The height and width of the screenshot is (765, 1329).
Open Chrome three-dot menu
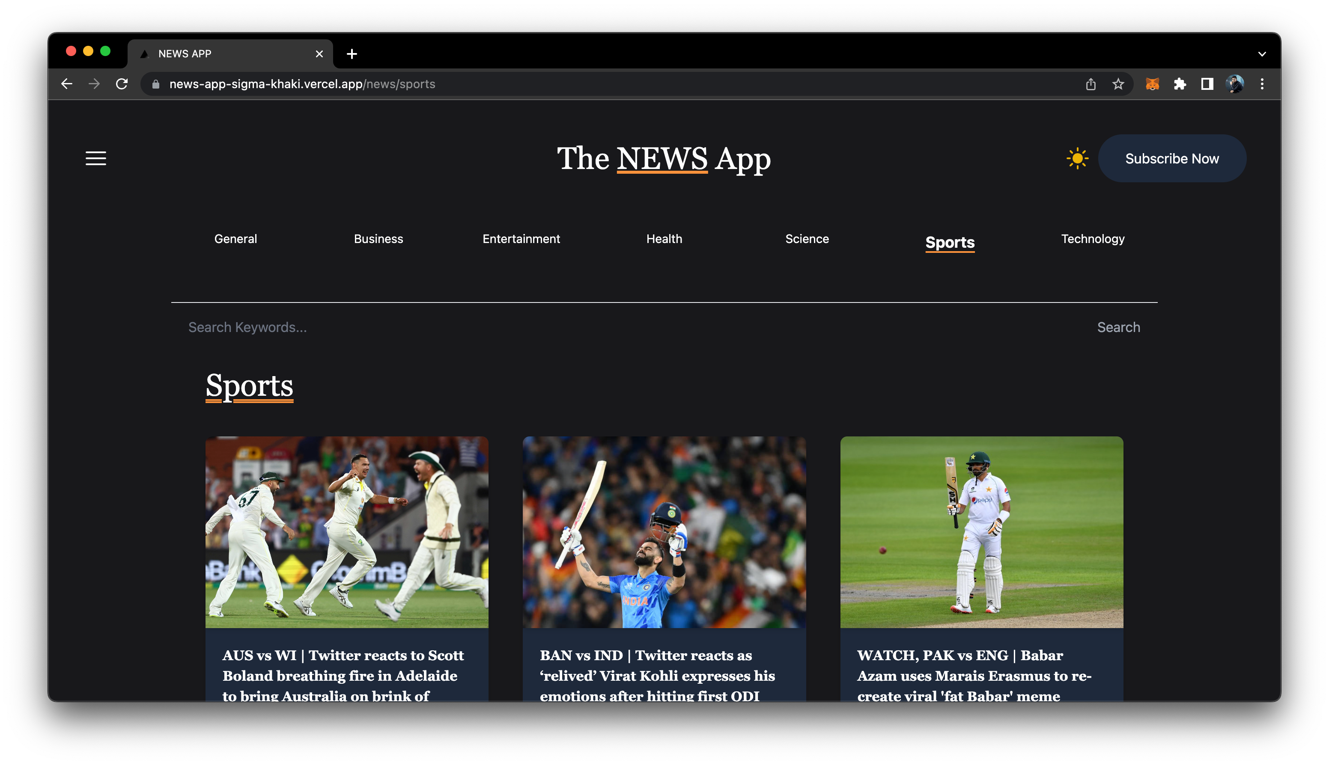coord(1262,84)
